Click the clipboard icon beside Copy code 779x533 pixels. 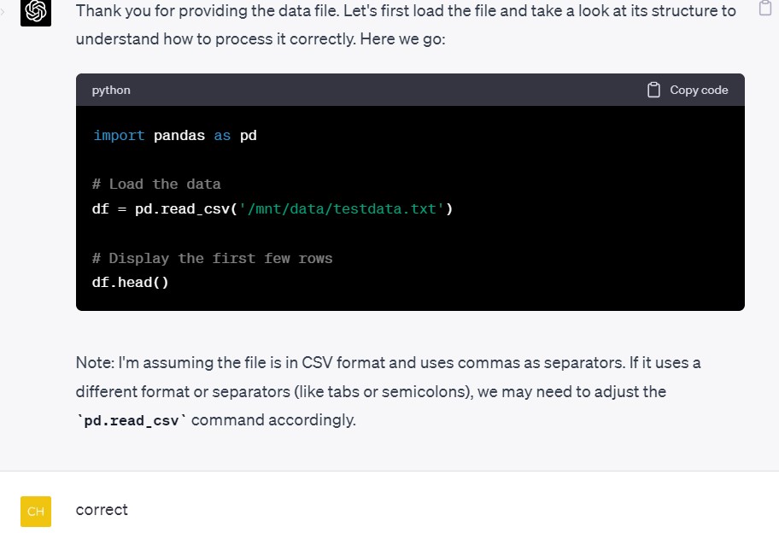coord(653,90)
